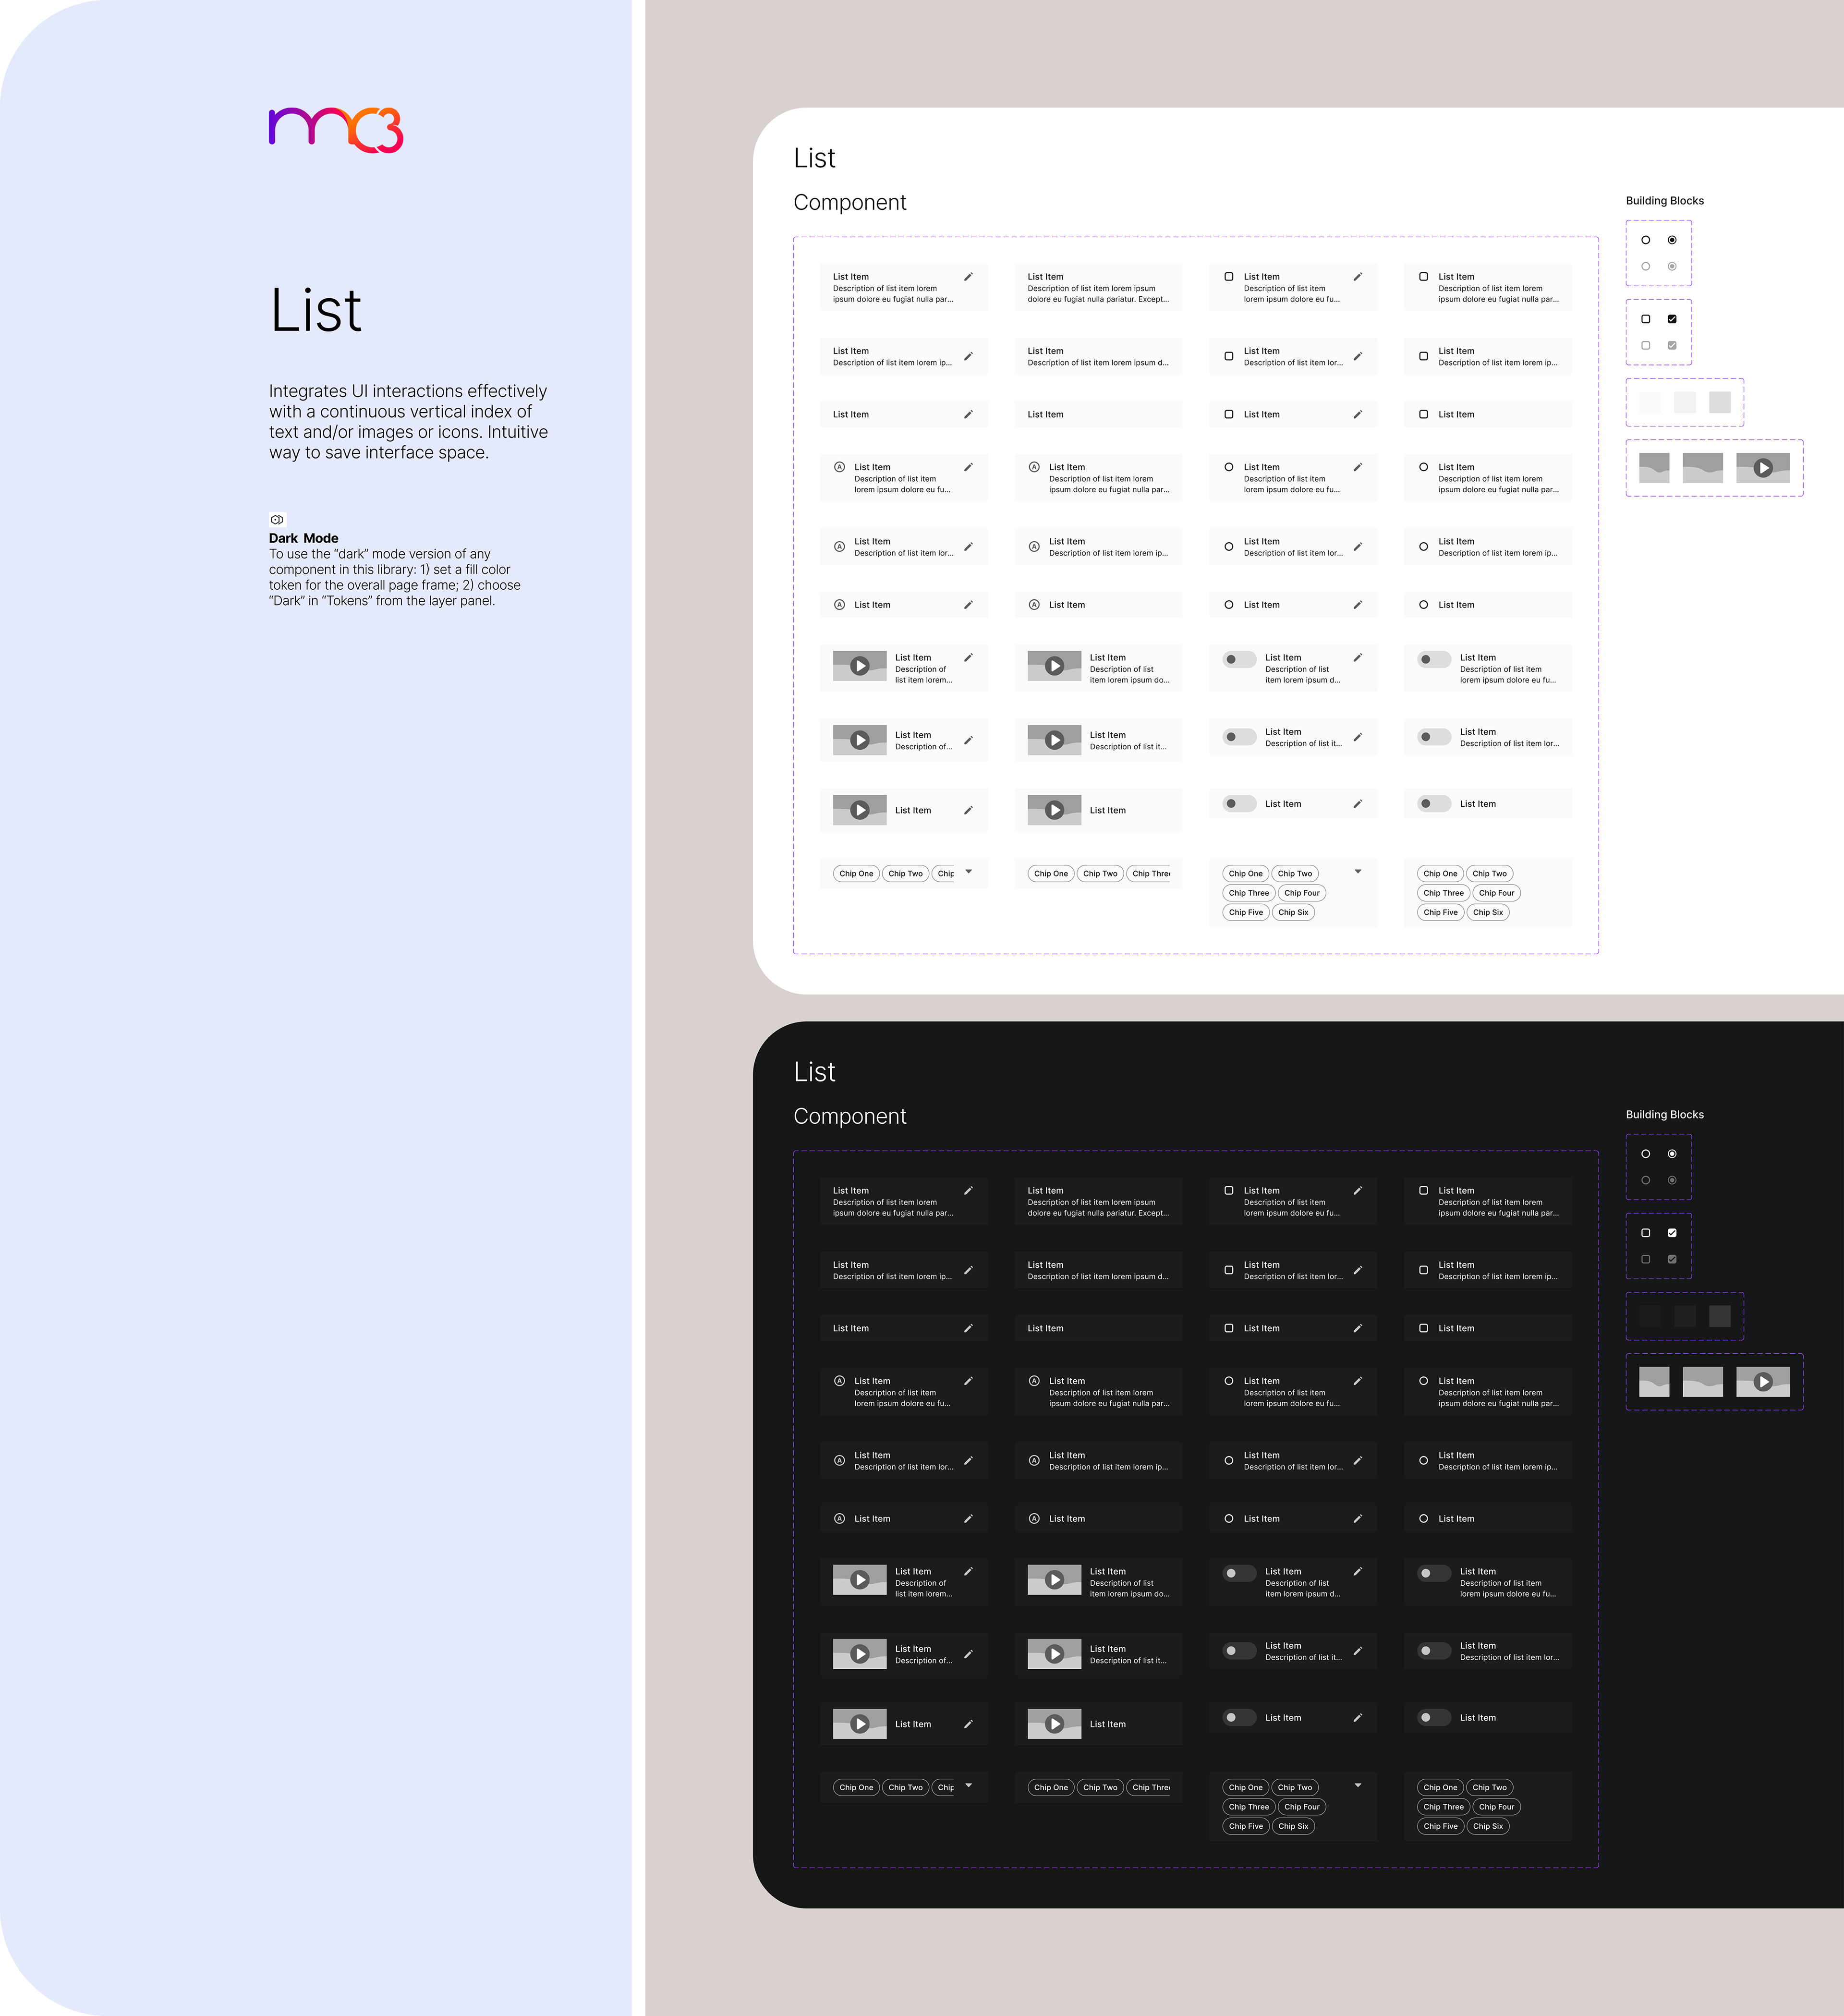Dark panel: expand dropdown arrow beside truncated 'Chip'

click(x=968, y=1786)
